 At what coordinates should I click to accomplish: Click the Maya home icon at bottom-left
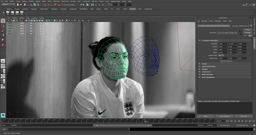tap(3, 115)
